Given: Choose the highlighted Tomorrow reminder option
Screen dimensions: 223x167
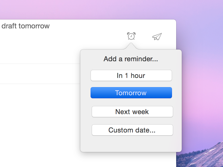Looking at the screenshot, I should point(131,93).
